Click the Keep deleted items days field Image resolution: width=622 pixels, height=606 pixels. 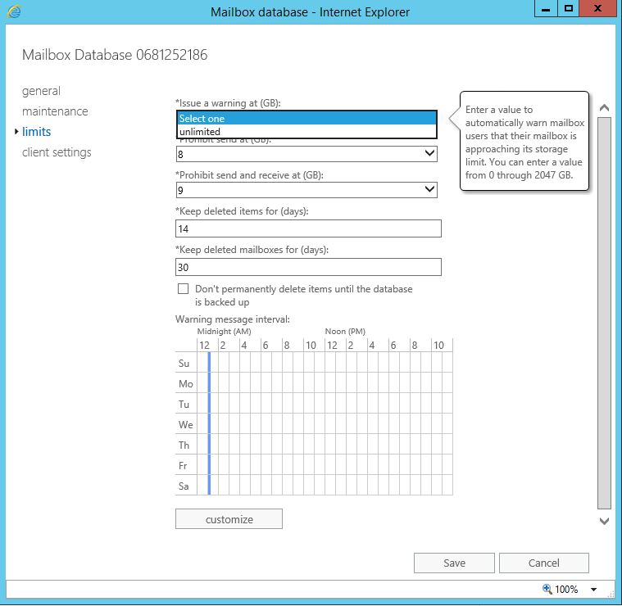(308, 228)
